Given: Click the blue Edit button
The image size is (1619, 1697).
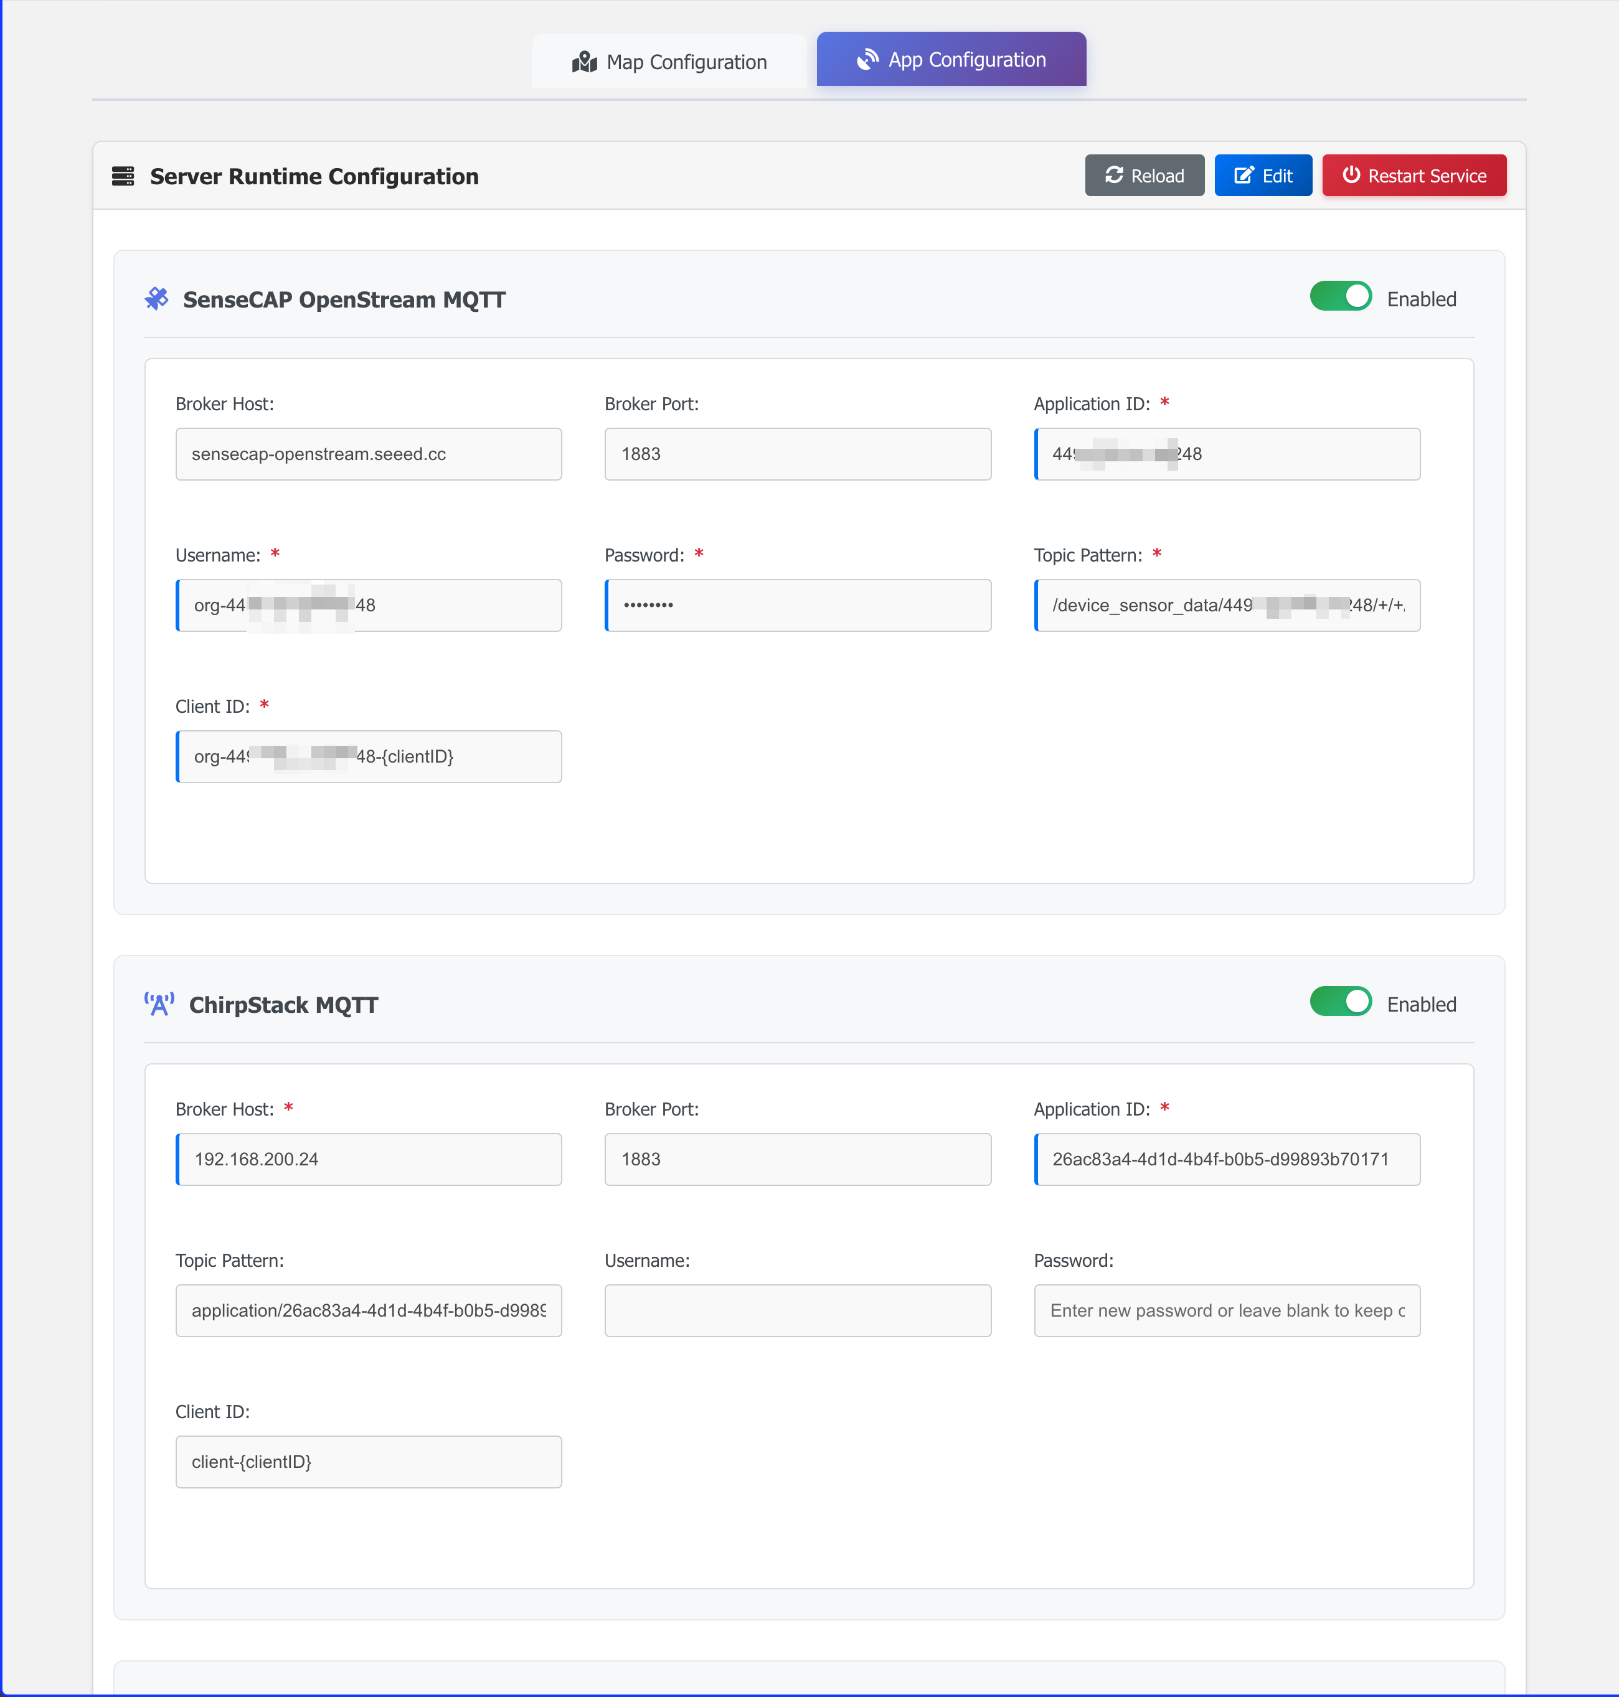Looking at the screenshot, I should [x=1263, y=176].
